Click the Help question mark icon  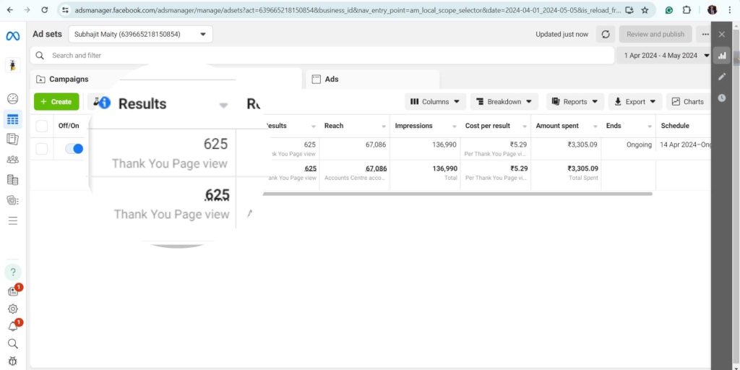click(13, 272)
